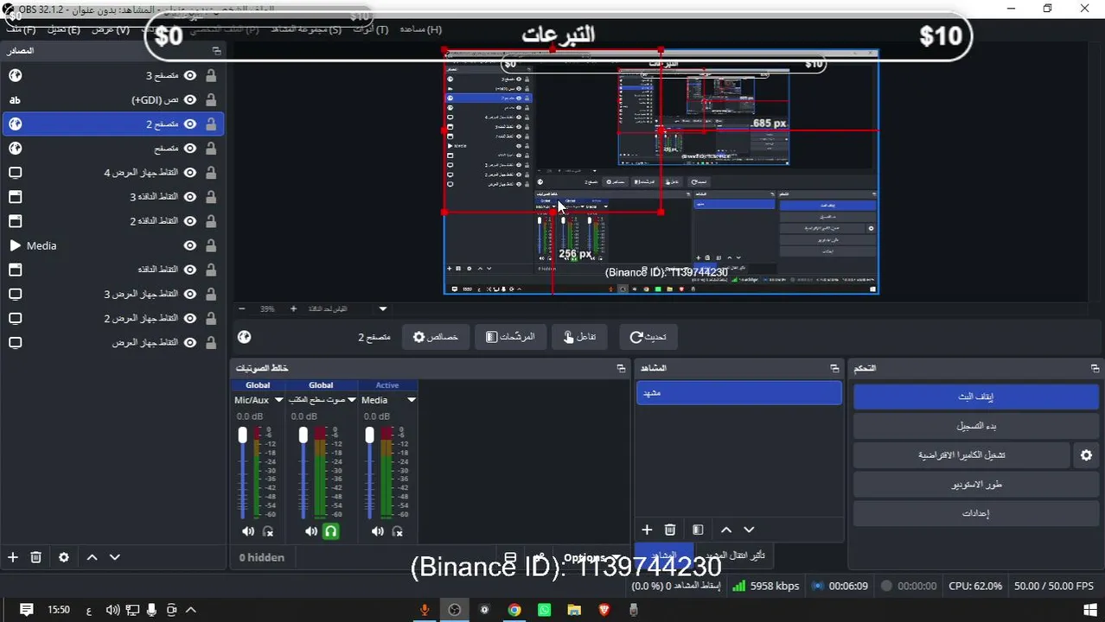Toggle monitoring headphones on Mic/Aux channel
This screenshot has width=1105, height=622.
tap(268, 531)
